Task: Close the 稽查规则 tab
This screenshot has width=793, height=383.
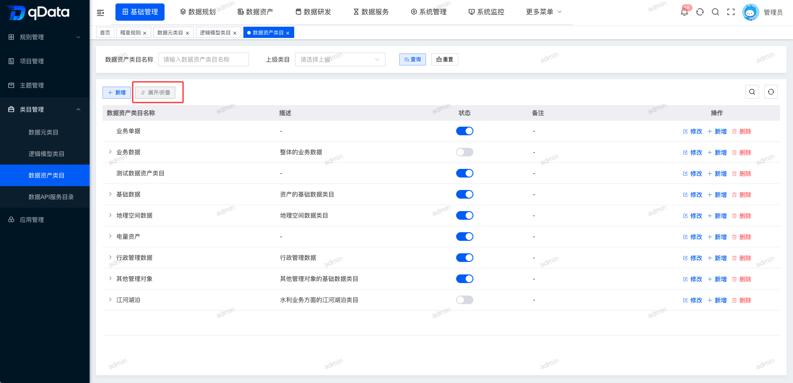Action: coord(145,33)
